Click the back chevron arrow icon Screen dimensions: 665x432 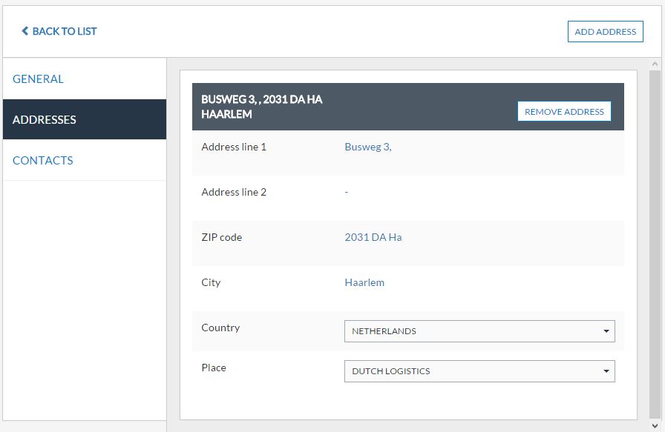(25, 31)
